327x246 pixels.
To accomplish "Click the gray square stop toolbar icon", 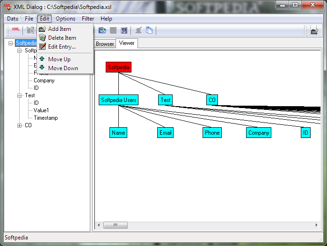I will (113, 30).
